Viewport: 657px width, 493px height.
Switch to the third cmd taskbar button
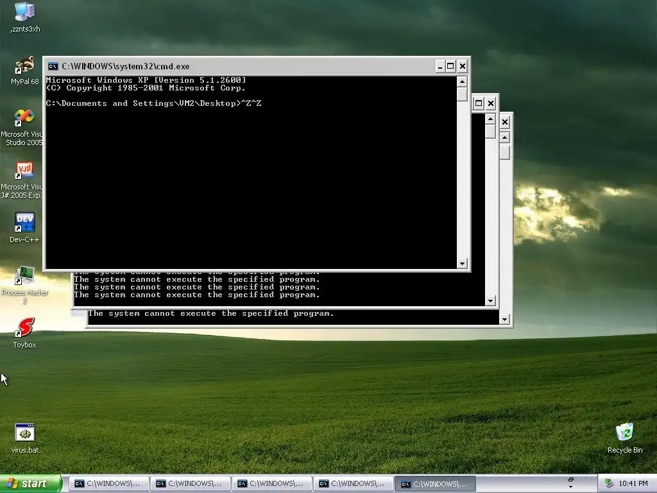point(271,484)
